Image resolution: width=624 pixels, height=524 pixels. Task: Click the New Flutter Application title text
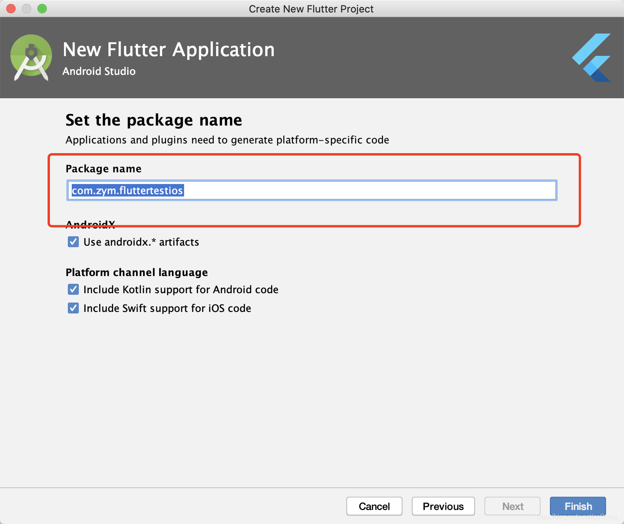[168, 50]
